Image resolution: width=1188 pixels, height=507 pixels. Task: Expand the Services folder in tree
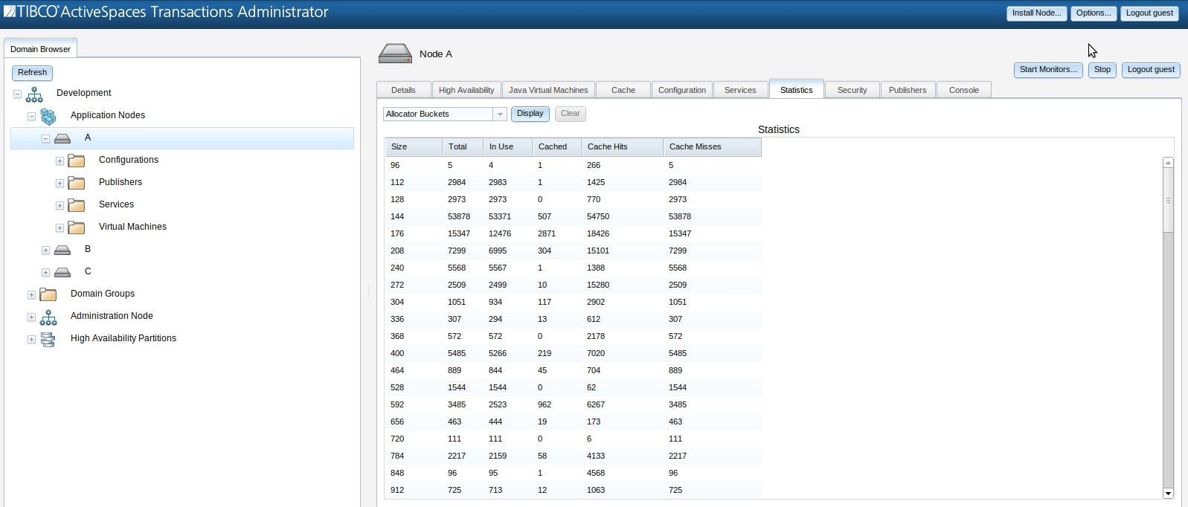click(60, 206)
